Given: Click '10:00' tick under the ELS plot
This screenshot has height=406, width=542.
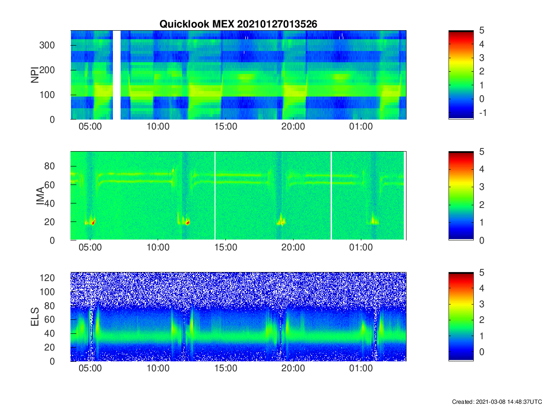Looking at the screenshot, I should (158, 369).
